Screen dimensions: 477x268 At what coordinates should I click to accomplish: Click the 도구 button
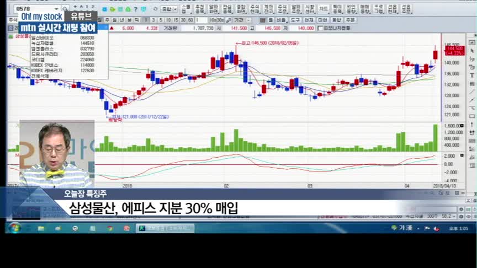click(x=295, y=20)
